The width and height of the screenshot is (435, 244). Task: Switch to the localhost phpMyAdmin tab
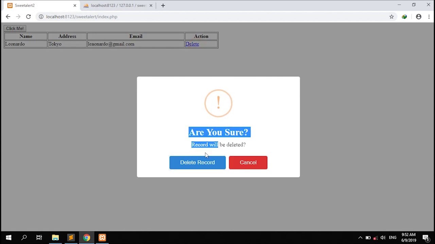pos(118,5)
